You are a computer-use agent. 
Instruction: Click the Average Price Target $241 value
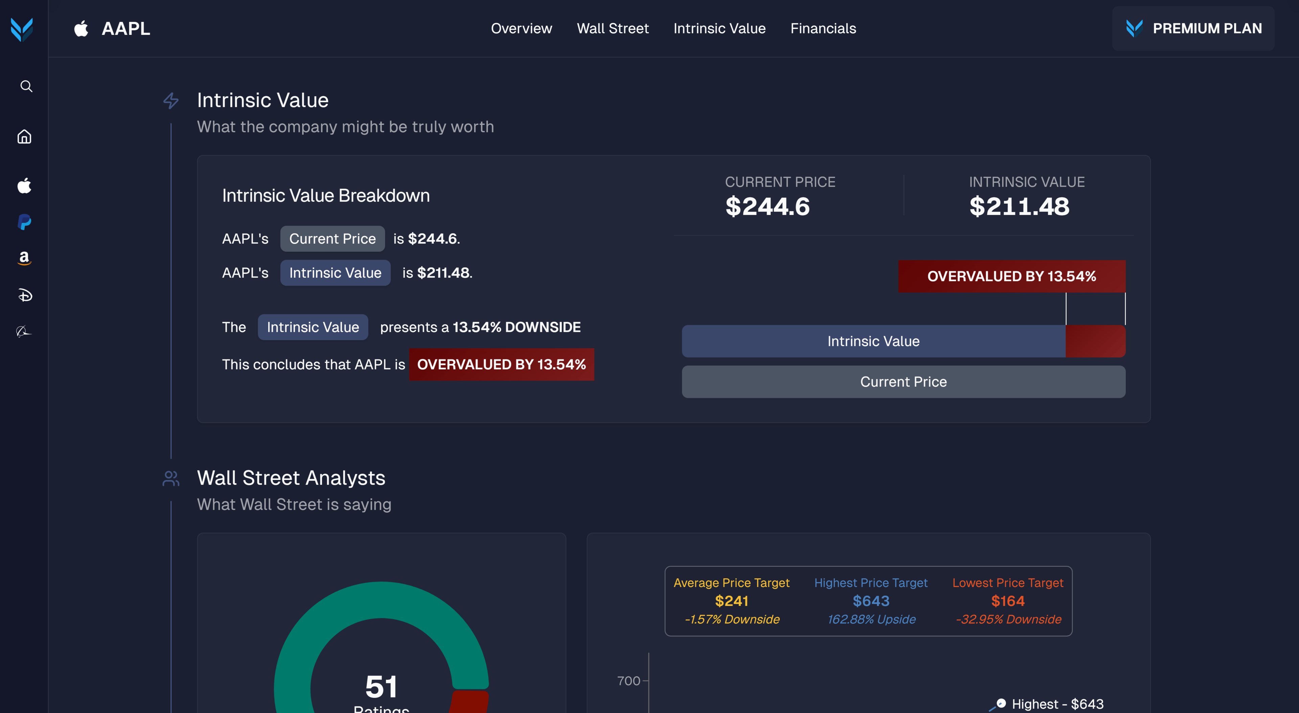pos(731,600)
